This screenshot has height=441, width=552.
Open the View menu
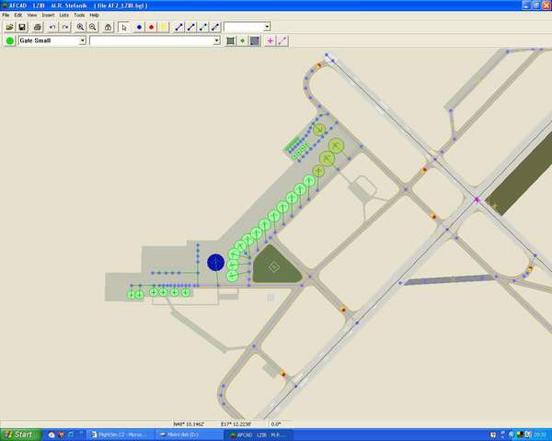(x=32, y=15)
